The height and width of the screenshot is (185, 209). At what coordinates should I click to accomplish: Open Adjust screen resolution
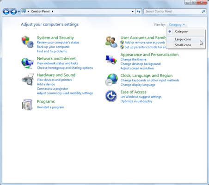tap(137, 68)
